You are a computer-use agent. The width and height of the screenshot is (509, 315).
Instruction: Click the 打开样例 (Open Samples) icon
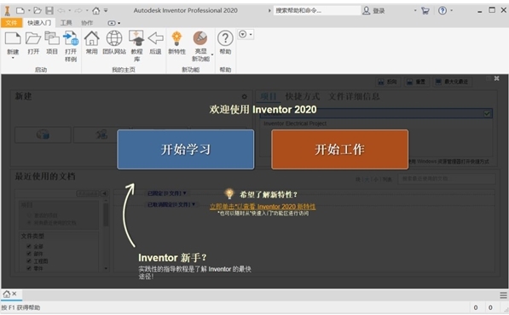pyautogui.click(x=71, y=38)
